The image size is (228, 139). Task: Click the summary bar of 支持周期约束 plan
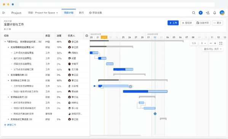(x=129, y=74)
